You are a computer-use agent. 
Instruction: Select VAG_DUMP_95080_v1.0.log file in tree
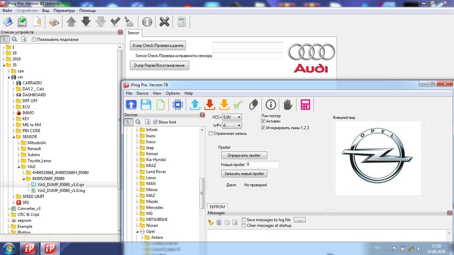[x=61, y=191]
